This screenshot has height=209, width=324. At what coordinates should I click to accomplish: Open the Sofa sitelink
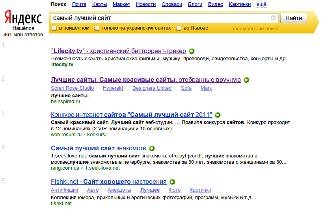click(186, 88)
